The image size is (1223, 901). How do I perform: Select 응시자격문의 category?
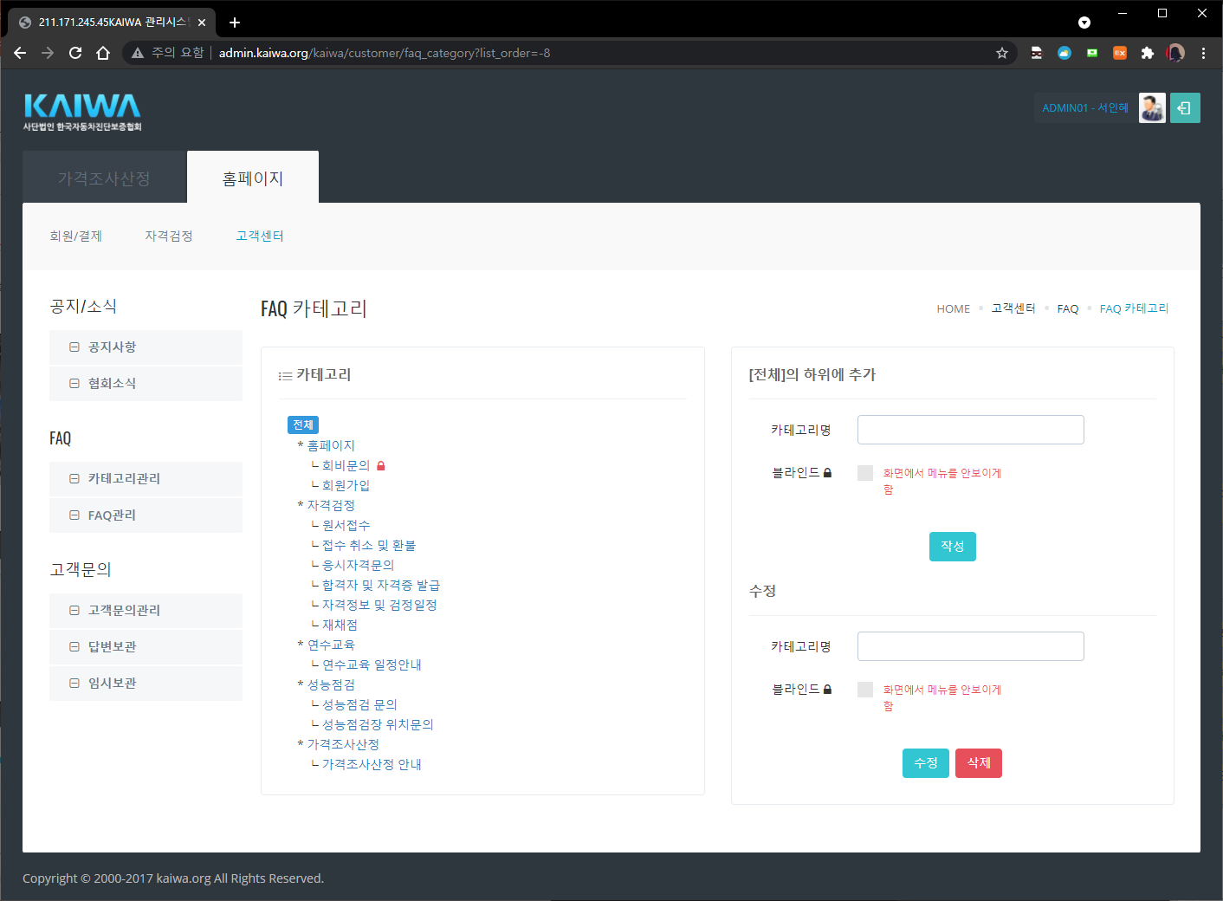pyautogui.click(x=358, y=565)
